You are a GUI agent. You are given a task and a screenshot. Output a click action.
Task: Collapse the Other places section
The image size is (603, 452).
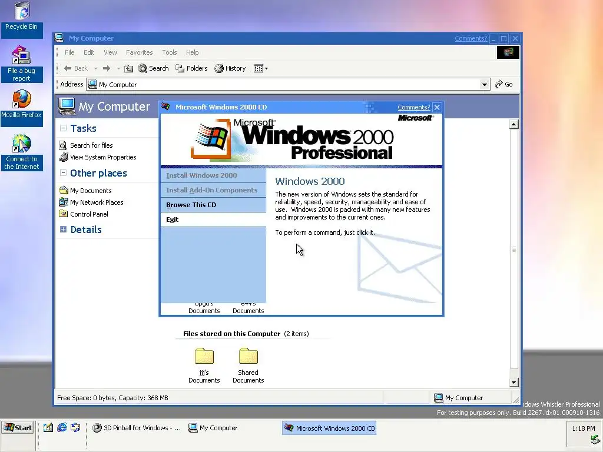pos(64,173)
